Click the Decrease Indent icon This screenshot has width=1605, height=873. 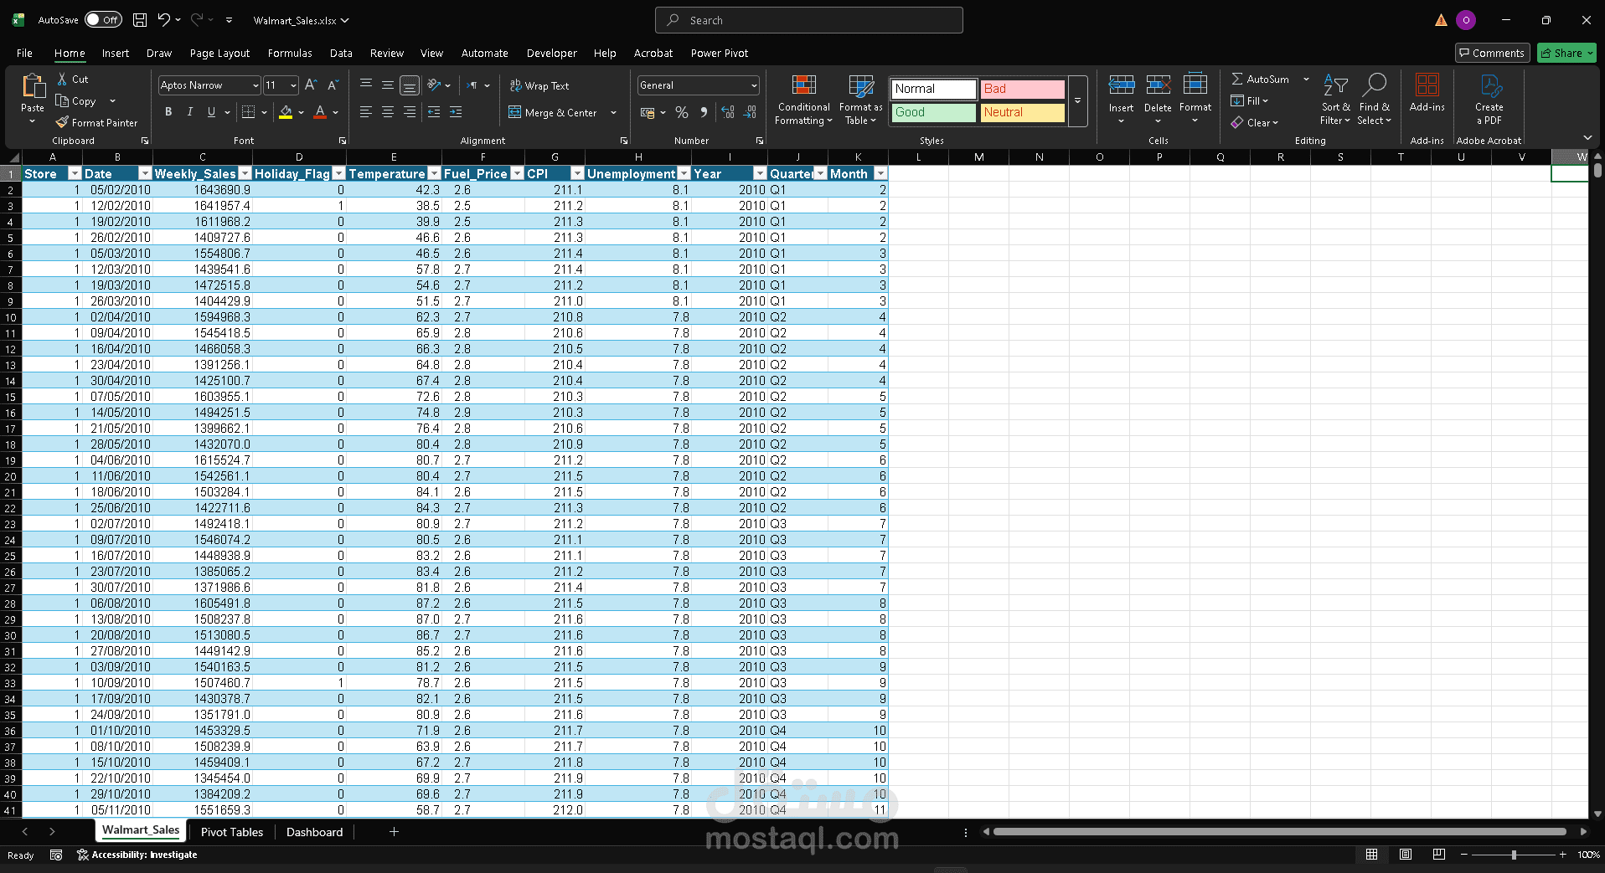(x=434, y=112)
